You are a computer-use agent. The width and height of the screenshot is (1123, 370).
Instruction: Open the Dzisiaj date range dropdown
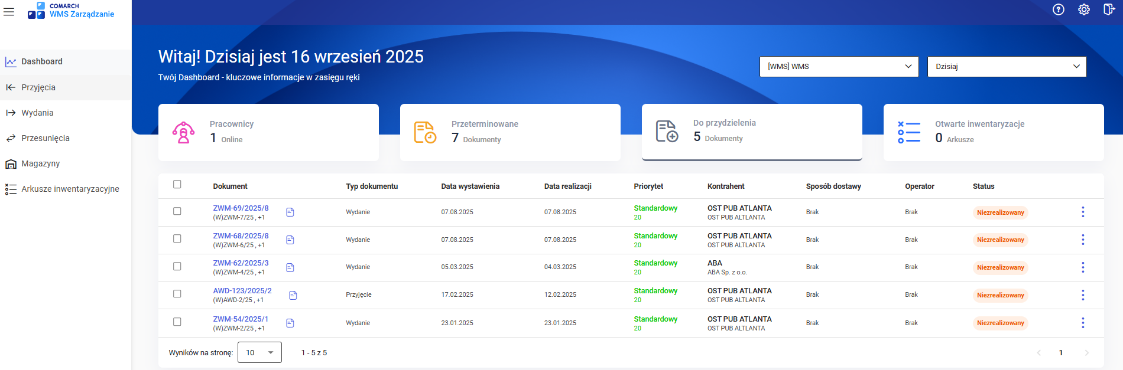(x=1007, y=67)
